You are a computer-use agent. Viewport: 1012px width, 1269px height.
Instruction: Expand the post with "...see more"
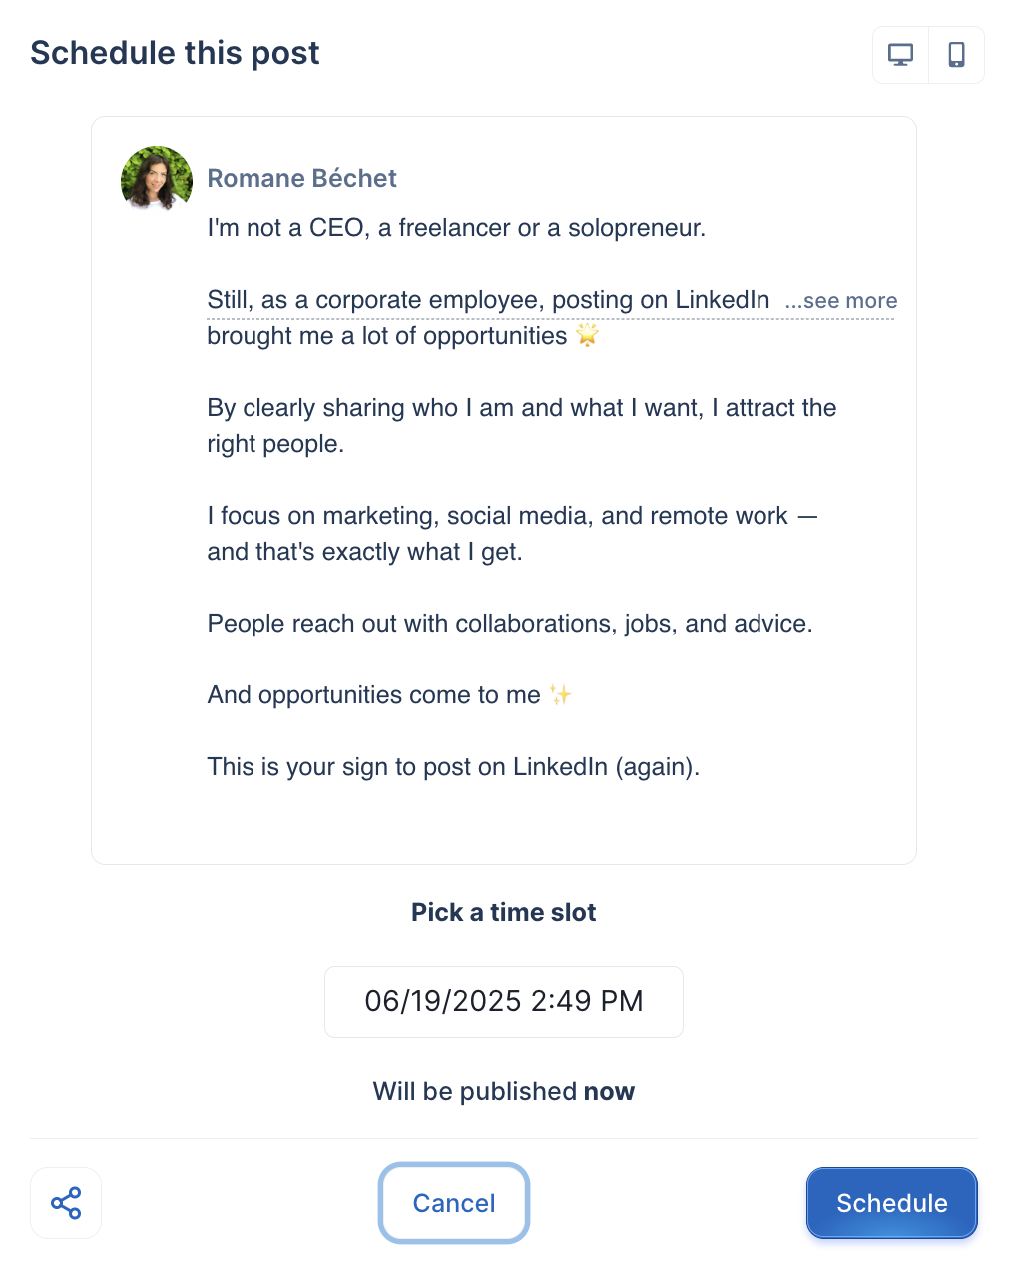pos(841,301)
